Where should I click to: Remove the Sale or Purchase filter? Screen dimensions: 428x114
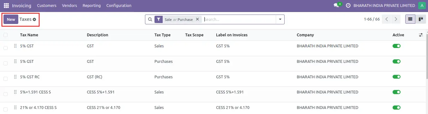pos(197,19)
